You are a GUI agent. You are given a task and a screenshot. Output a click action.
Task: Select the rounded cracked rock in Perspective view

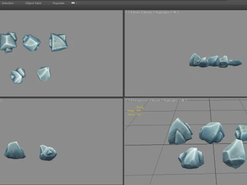coord(212,133)
